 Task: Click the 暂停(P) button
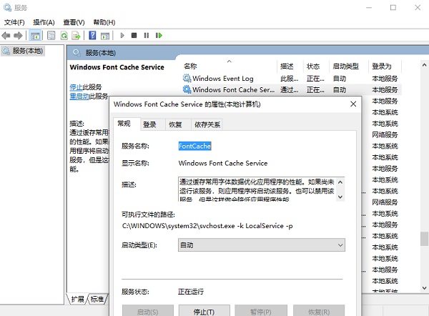pyautogui.click(x=261, y=311)
